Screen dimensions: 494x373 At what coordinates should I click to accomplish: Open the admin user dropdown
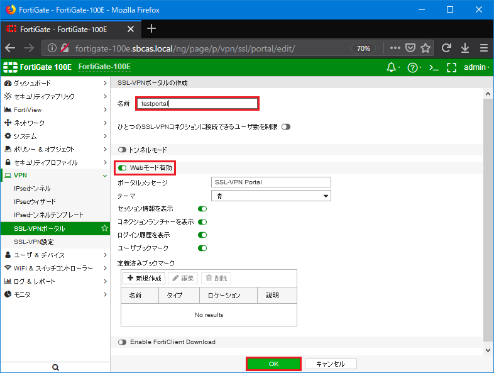coord(476,67)
